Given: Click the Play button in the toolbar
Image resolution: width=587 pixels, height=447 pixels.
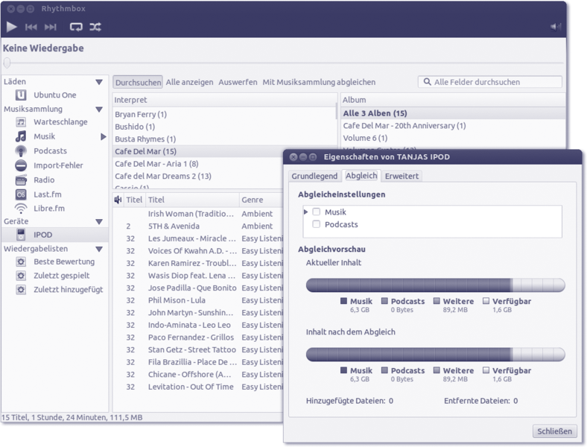Looking at the screenshot, I should [x=12, y=27].
